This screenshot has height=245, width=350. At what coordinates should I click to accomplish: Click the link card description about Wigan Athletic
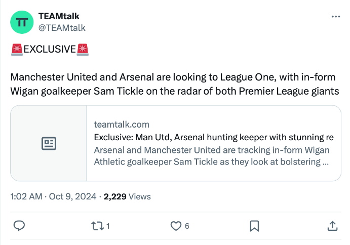212,156
